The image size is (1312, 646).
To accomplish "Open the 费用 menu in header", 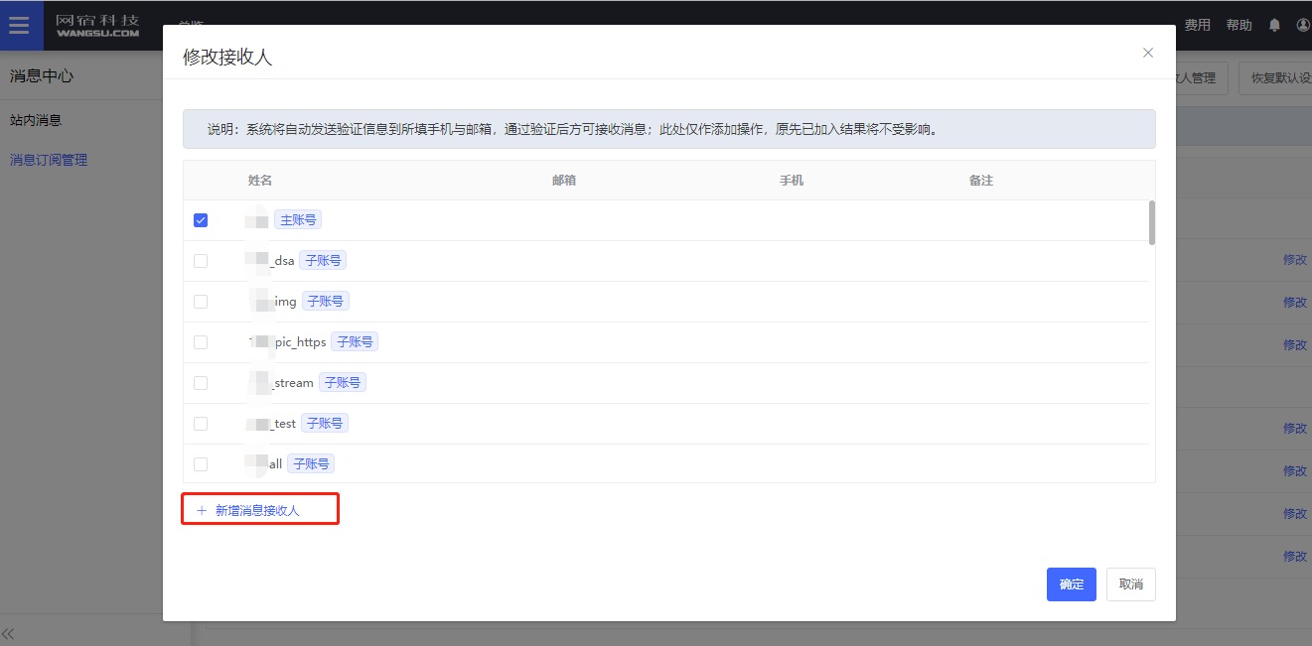I will coord(1197,25).
